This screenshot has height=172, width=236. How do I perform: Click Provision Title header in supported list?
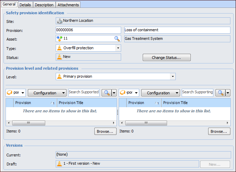[x=87, y=103]
